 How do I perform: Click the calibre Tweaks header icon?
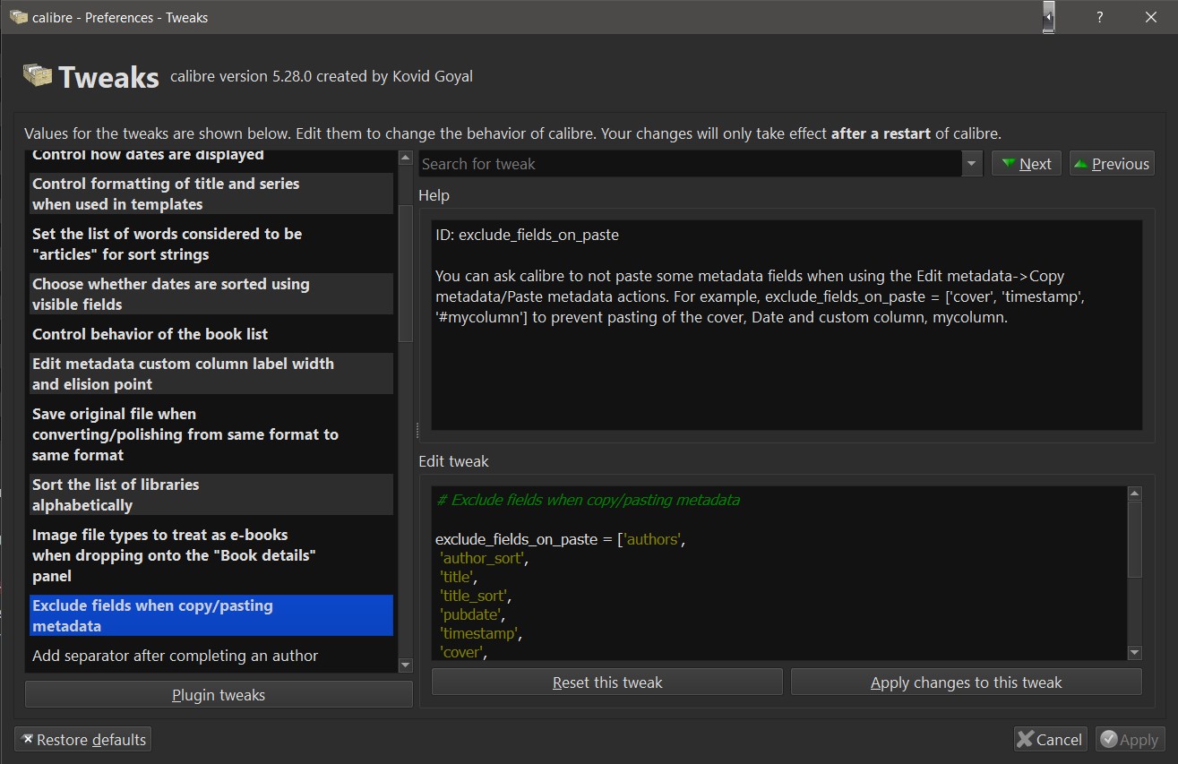(x=38, y=76)
